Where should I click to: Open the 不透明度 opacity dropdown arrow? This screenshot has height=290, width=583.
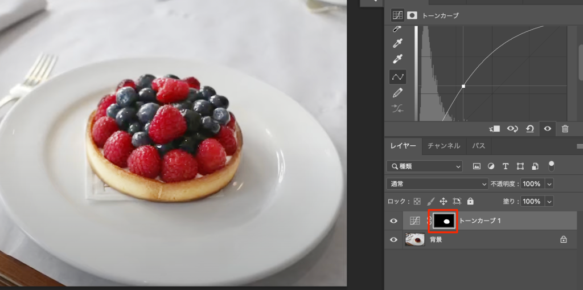(549, 184)
